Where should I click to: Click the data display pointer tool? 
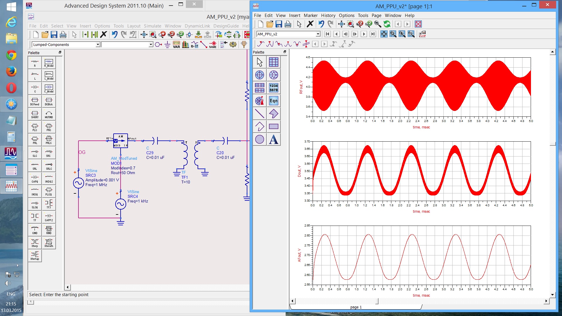point(259,62)
